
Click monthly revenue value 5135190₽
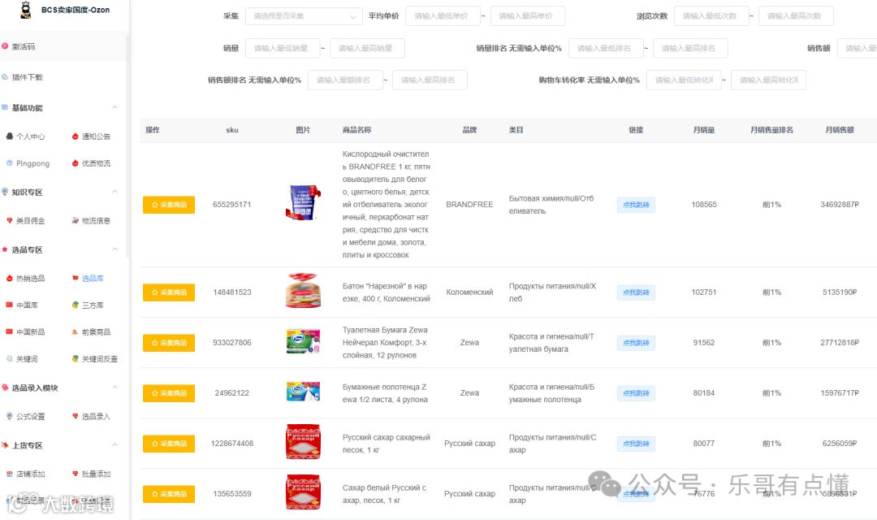coord(840,292)
